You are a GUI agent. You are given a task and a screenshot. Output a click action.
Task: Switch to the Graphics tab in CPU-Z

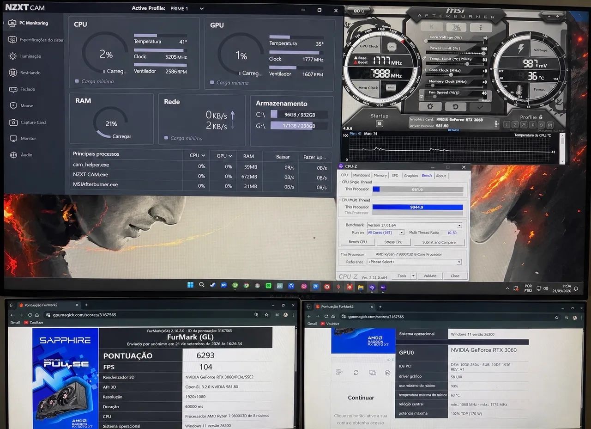tap(411, 176)
